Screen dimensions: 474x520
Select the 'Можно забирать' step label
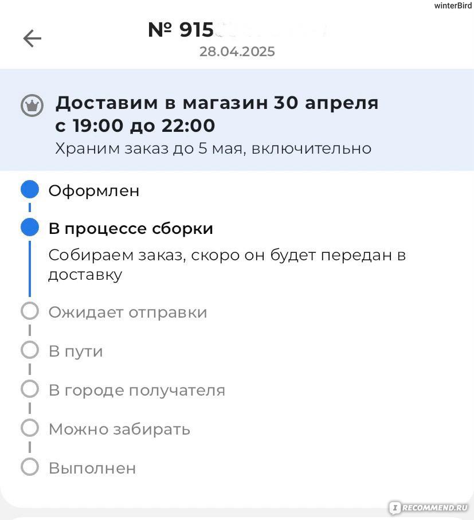click(x=119, y=429)
